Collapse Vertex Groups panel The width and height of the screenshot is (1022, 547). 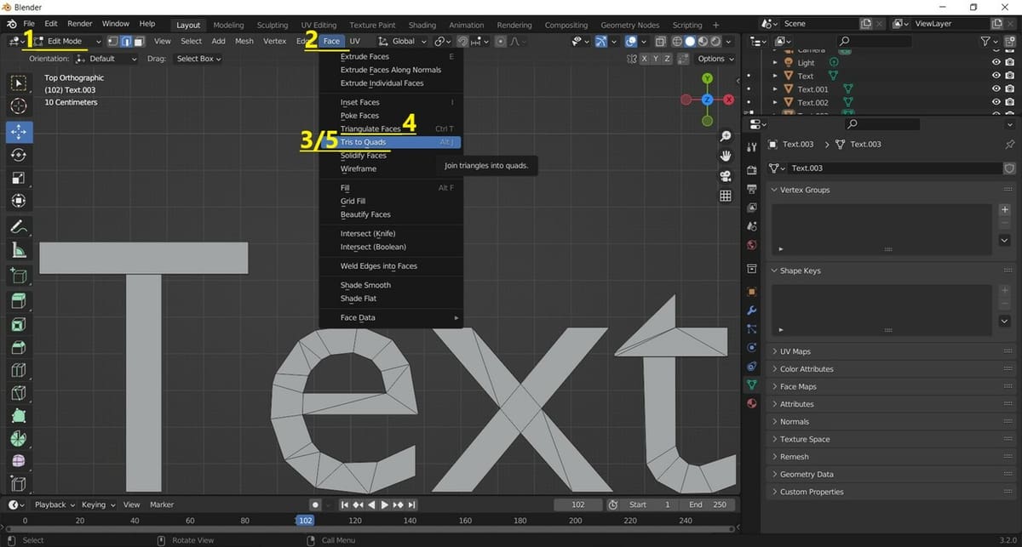[x=893, y=190]
